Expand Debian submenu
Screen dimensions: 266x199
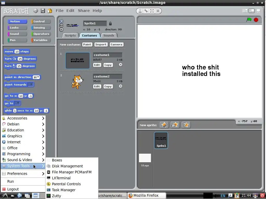coord(23,124)
